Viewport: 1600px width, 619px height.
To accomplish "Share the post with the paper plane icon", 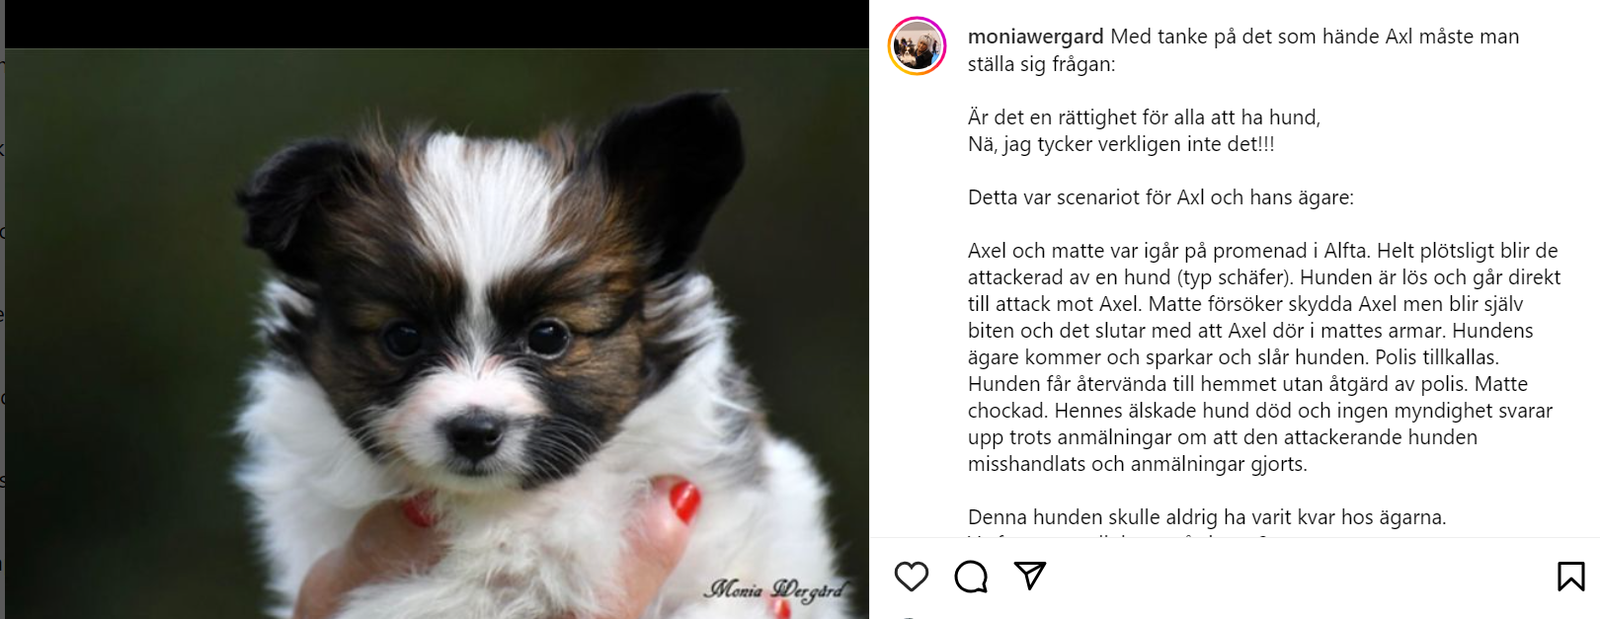I will pos(1030,575).
